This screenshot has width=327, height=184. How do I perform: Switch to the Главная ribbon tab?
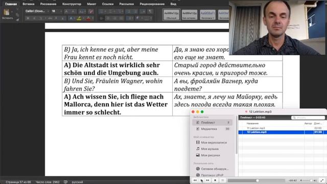(11, 4)
